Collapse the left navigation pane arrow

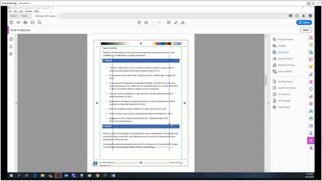pos(16,103)
